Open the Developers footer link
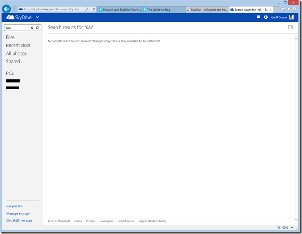 (106, 221)
